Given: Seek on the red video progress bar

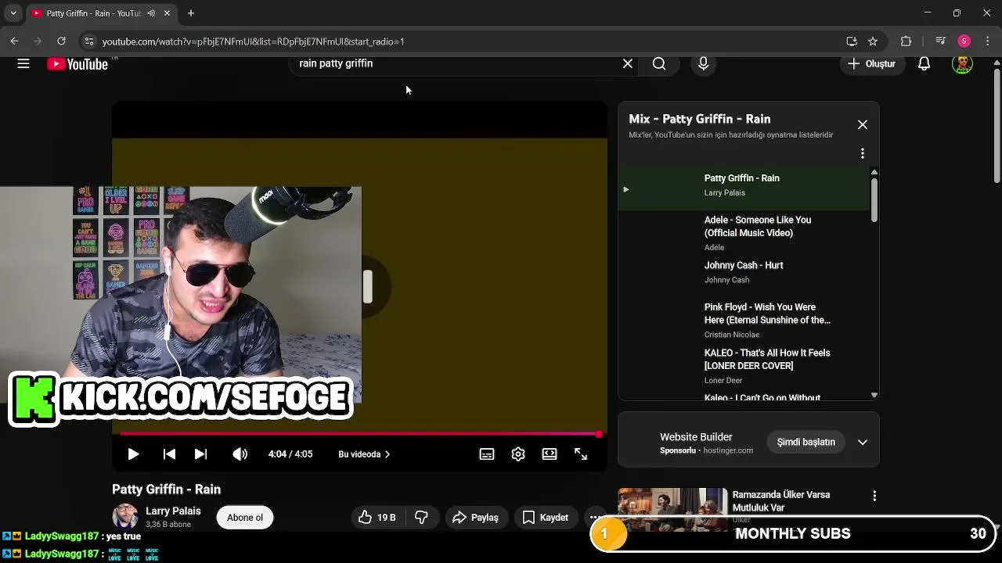Looking at the screenshot, I should click(x=359, y=433).
